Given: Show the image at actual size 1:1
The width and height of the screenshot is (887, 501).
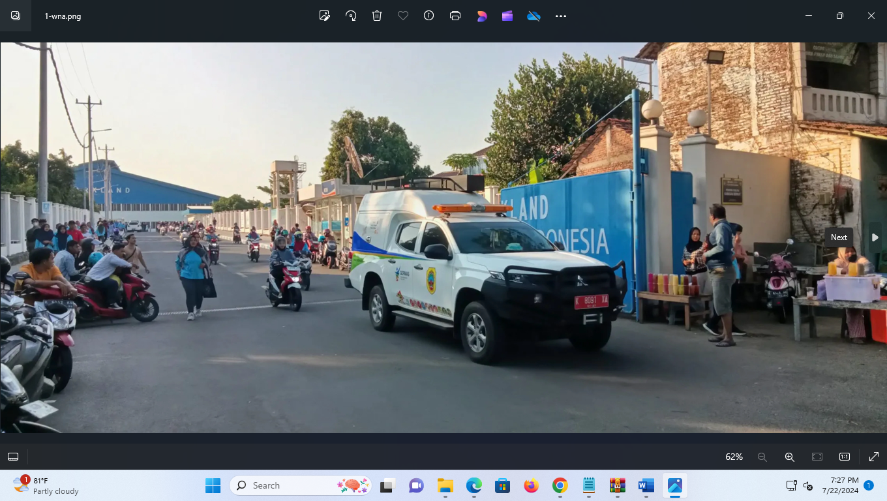Looking at the screenshot, I should 844,457.
